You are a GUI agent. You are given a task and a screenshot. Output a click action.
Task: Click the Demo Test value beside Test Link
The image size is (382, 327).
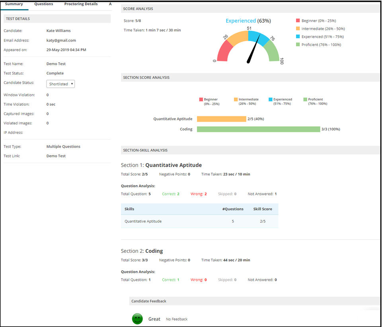tap(56, 156)
